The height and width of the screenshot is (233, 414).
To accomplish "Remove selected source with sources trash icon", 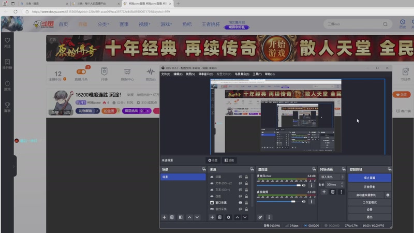I will tap(219, 217).
